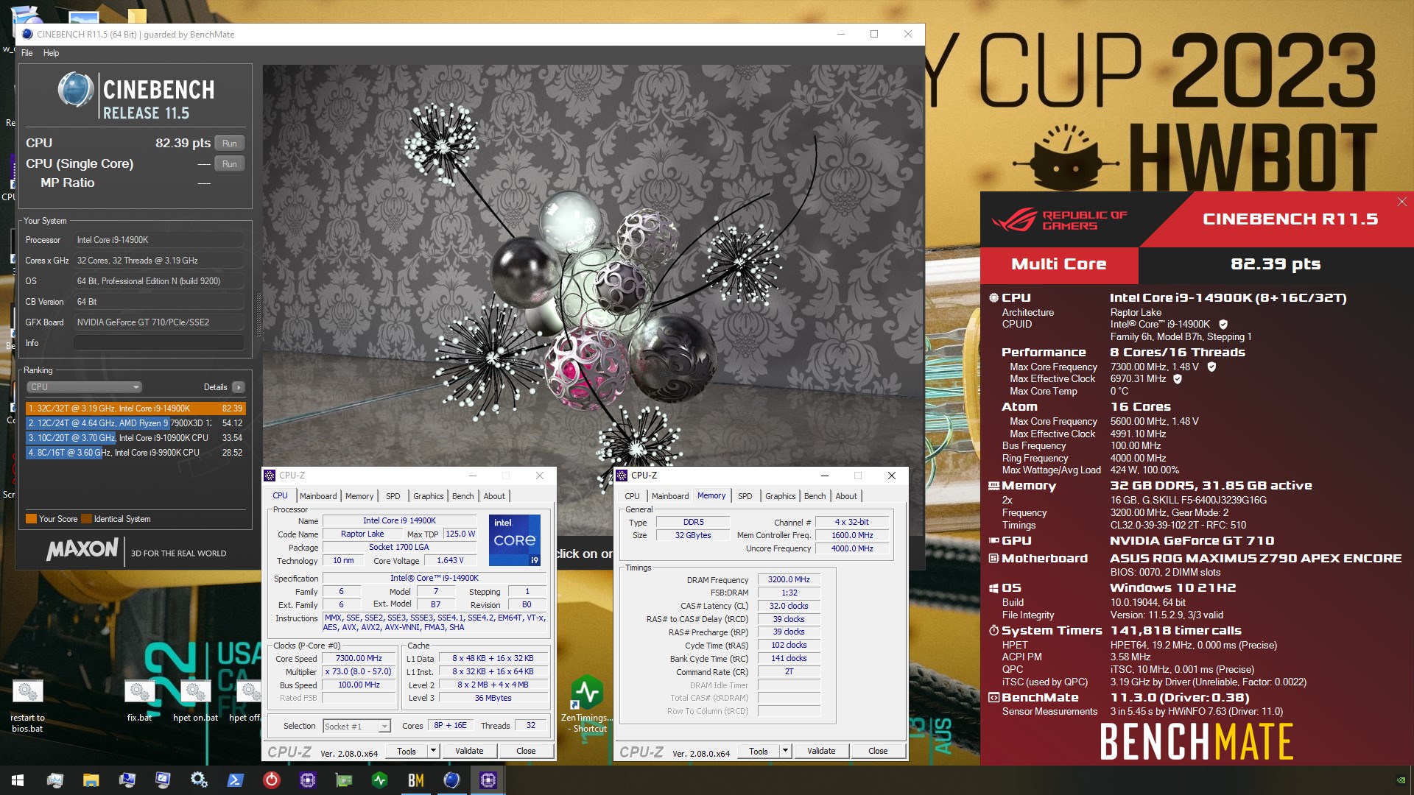Click the MAXON logo in Cinebench

tap(82, 549)
